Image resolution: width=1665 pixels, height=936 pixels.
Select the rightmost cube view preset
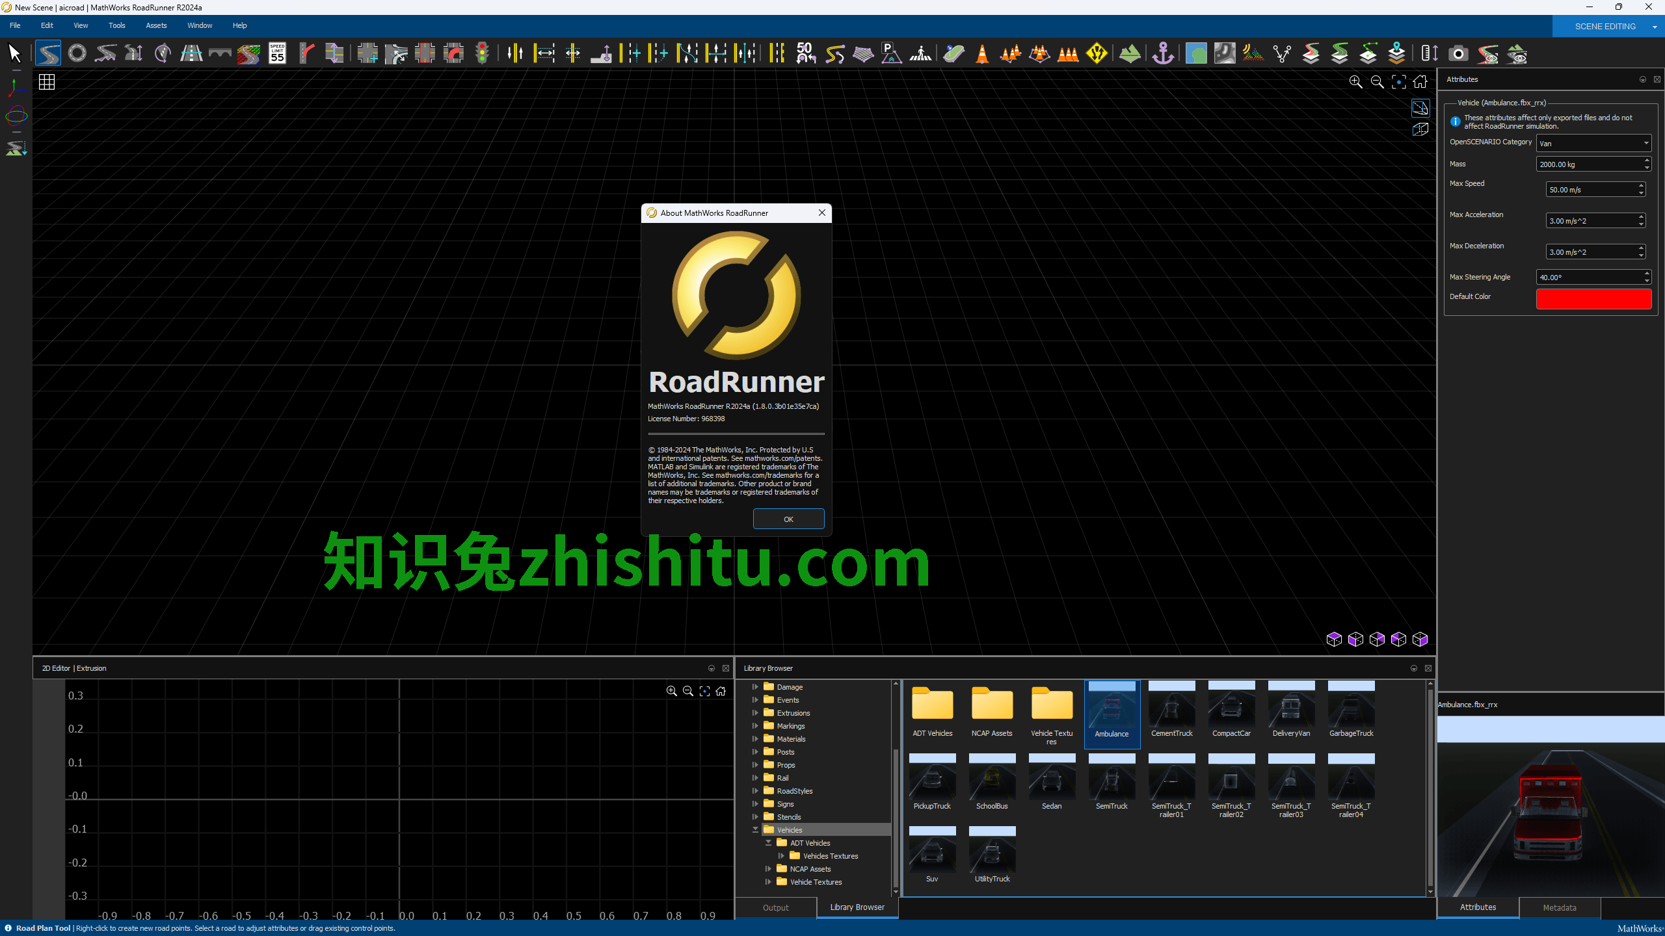1420,640
